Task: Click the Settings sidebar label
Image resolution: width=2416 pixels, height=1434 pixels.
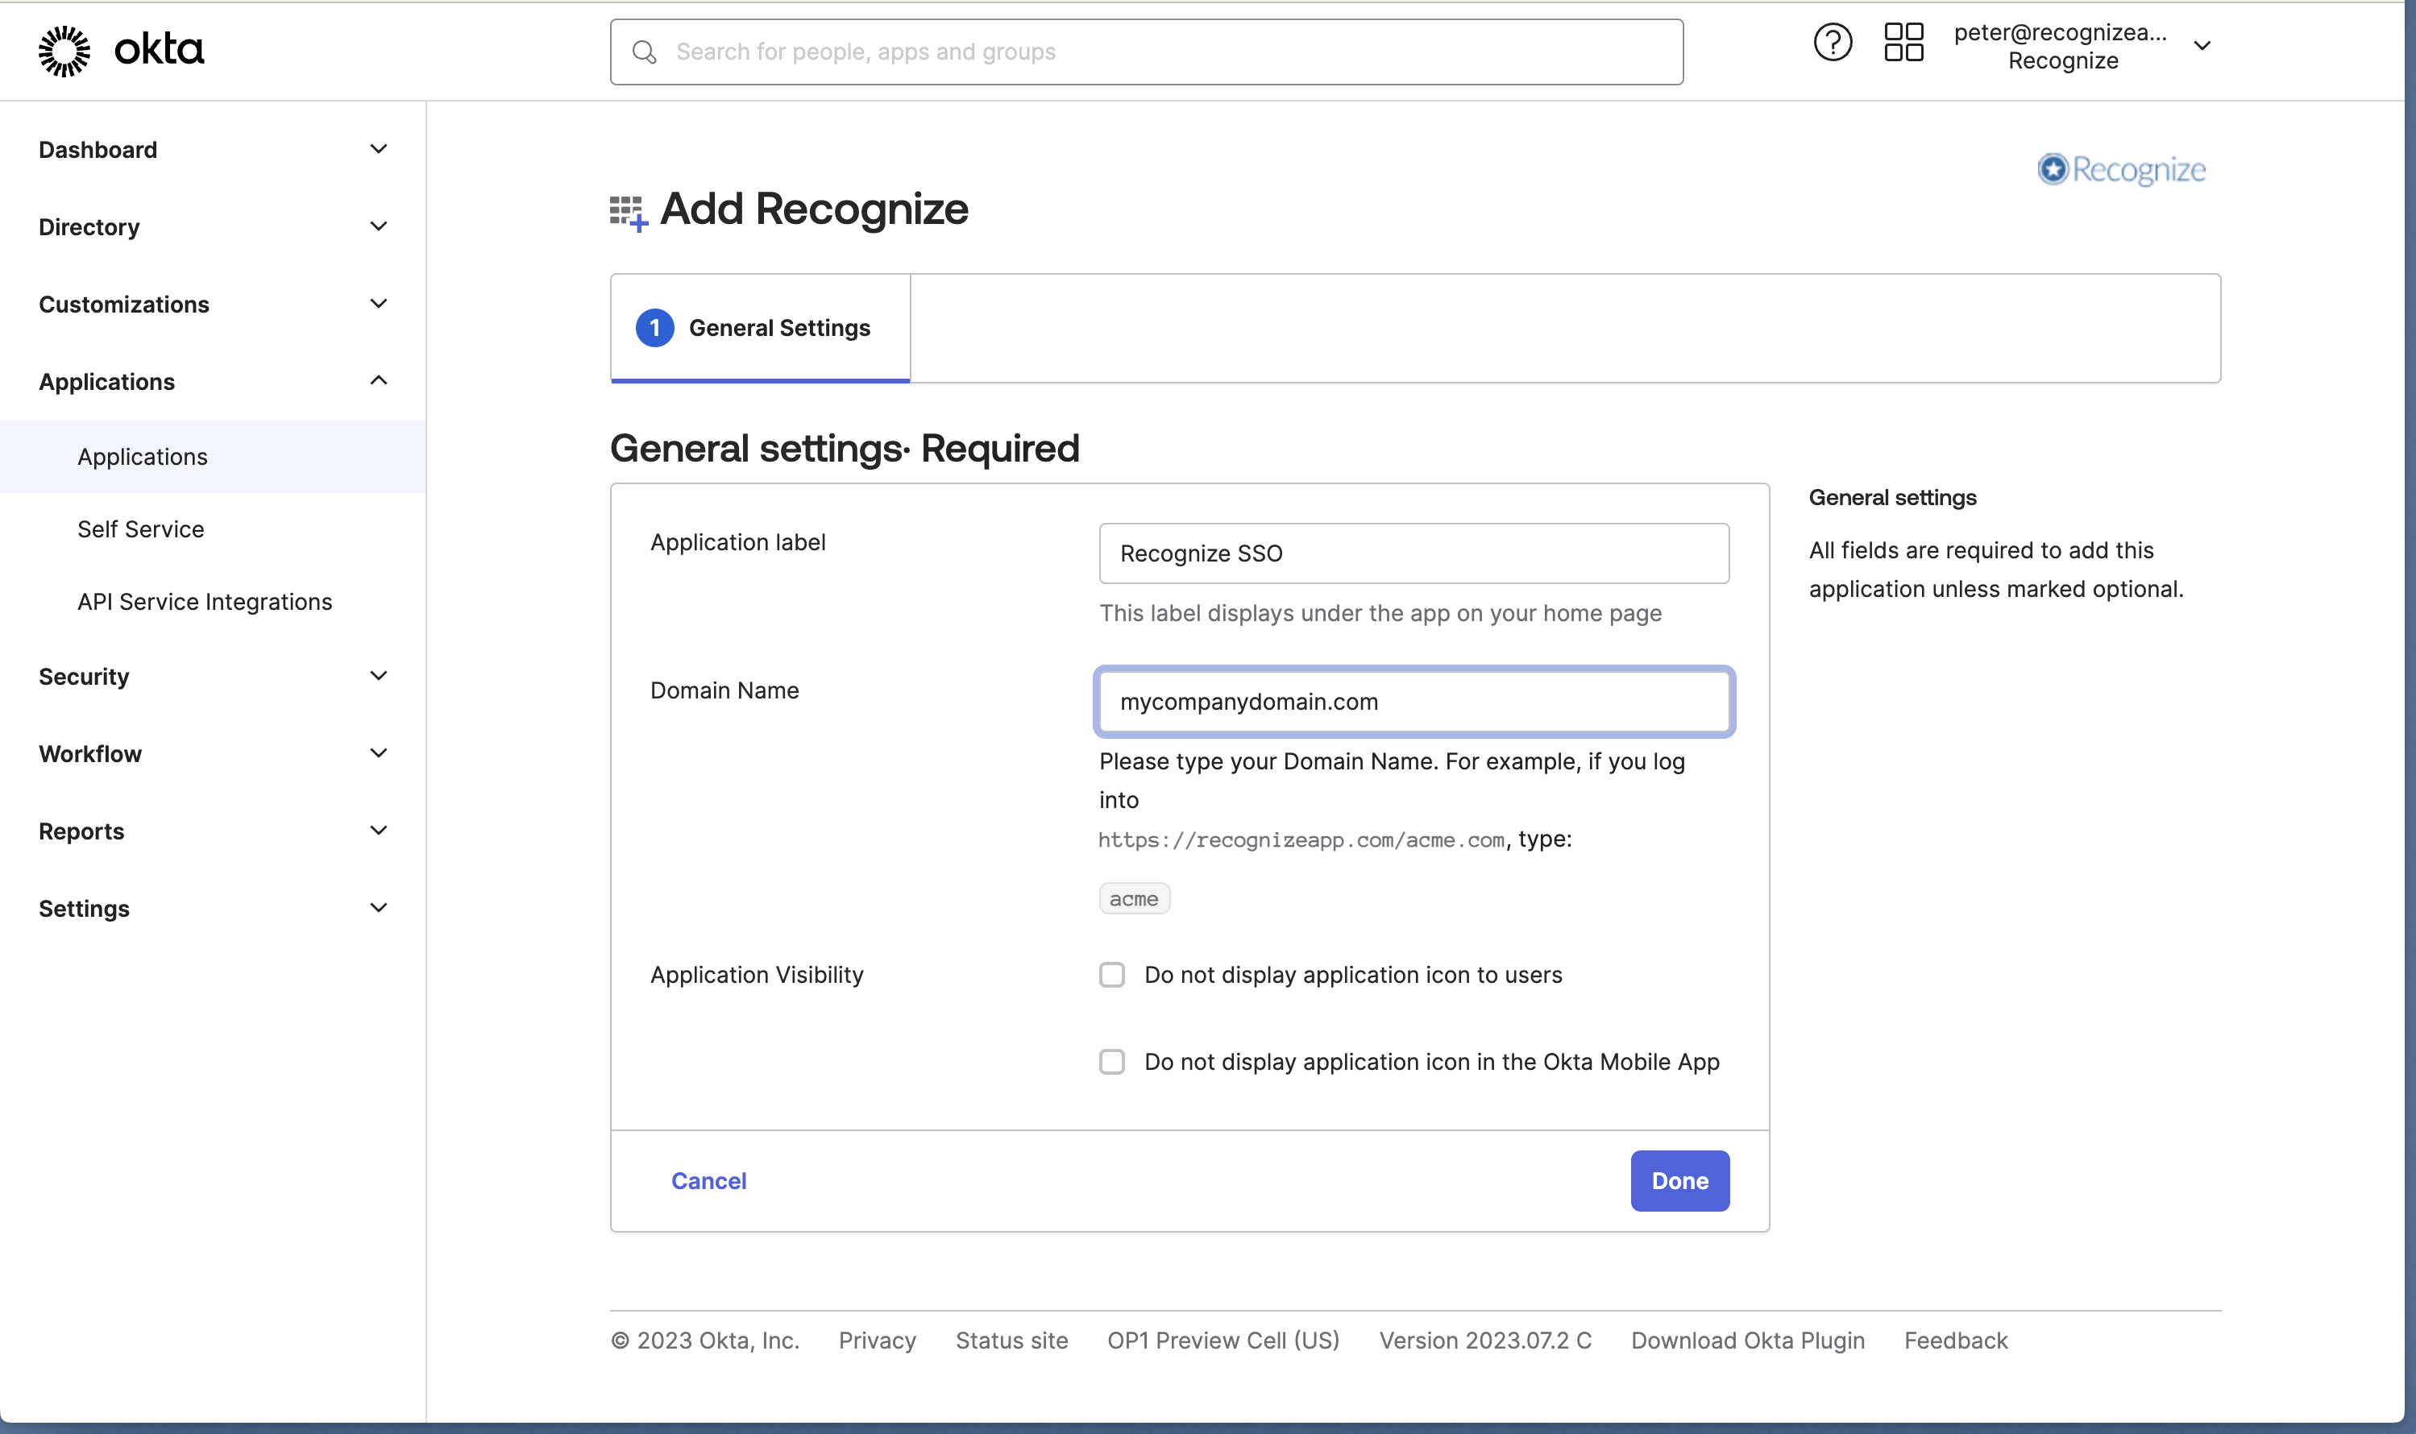Action: [x=84, y=908]
